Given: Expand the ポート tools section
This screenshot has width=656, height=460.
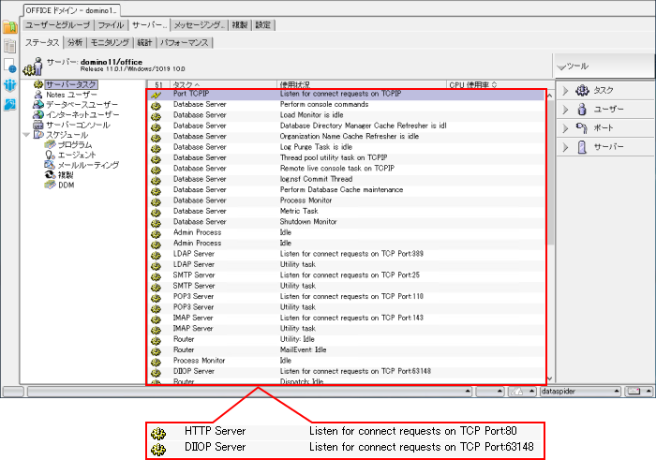Looking at the screenshot, I should click(x=566, y=128).
